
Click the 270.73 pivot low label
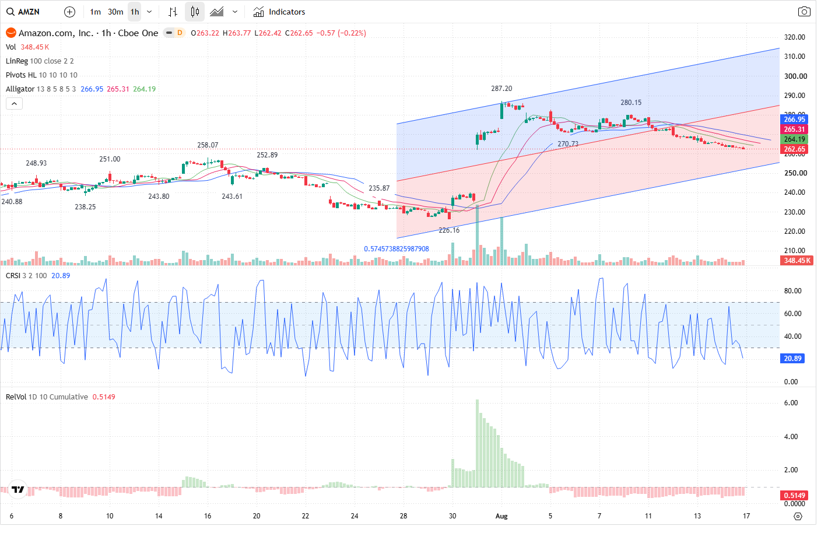568,144
